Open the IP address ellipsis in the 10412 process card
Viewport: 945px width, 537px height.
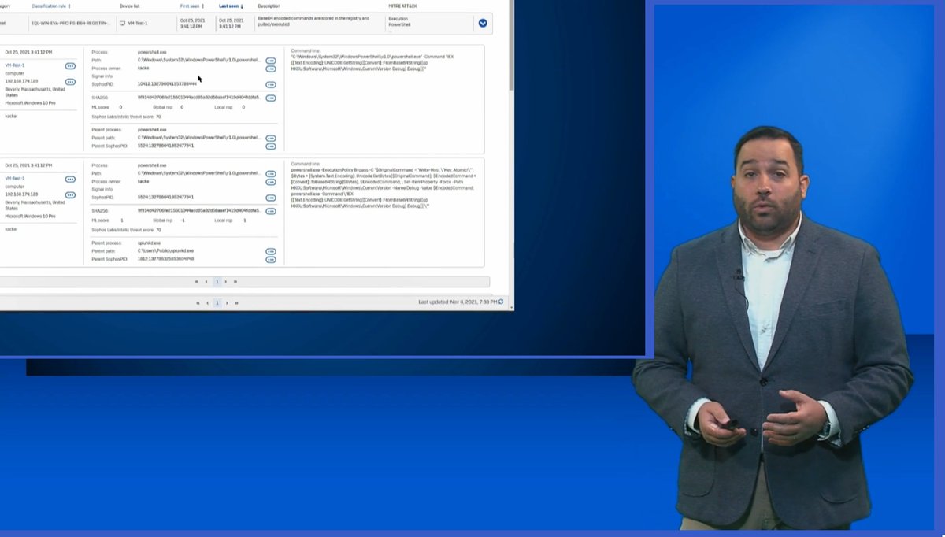click(x=70, y=81)
